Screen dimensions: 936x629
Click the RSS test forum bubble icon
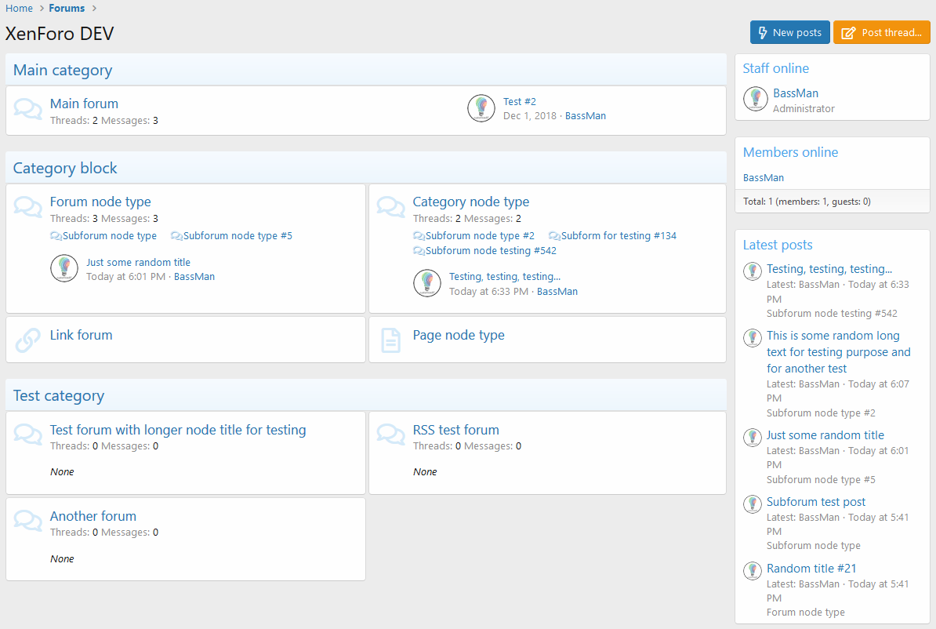tap(390, 434)
